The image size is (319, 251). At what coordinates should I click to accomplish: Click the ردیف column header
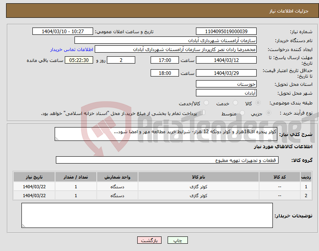[306, 177]
